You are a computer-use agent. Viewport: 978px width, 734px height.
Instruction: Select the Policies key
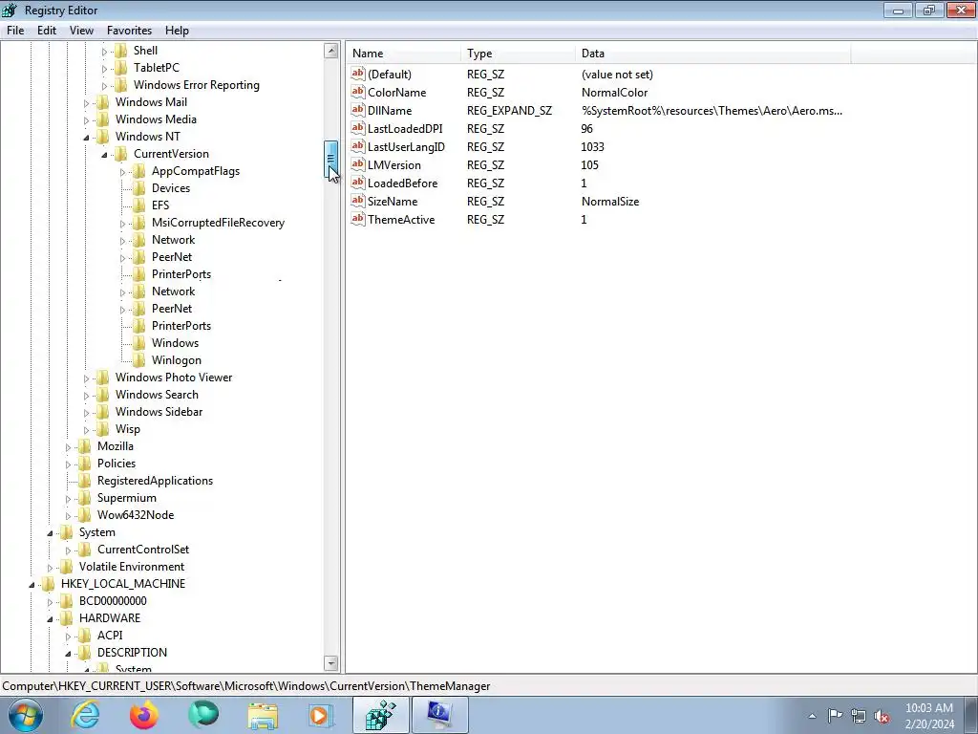[116, 464]
